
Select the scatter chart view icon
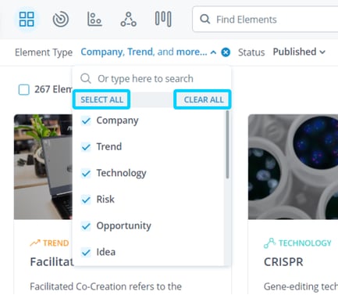[x=94, y=19]
